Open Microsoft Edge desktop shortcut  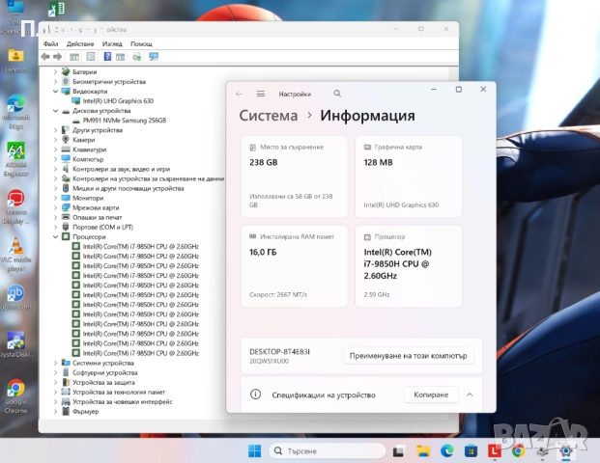point(15,112)
